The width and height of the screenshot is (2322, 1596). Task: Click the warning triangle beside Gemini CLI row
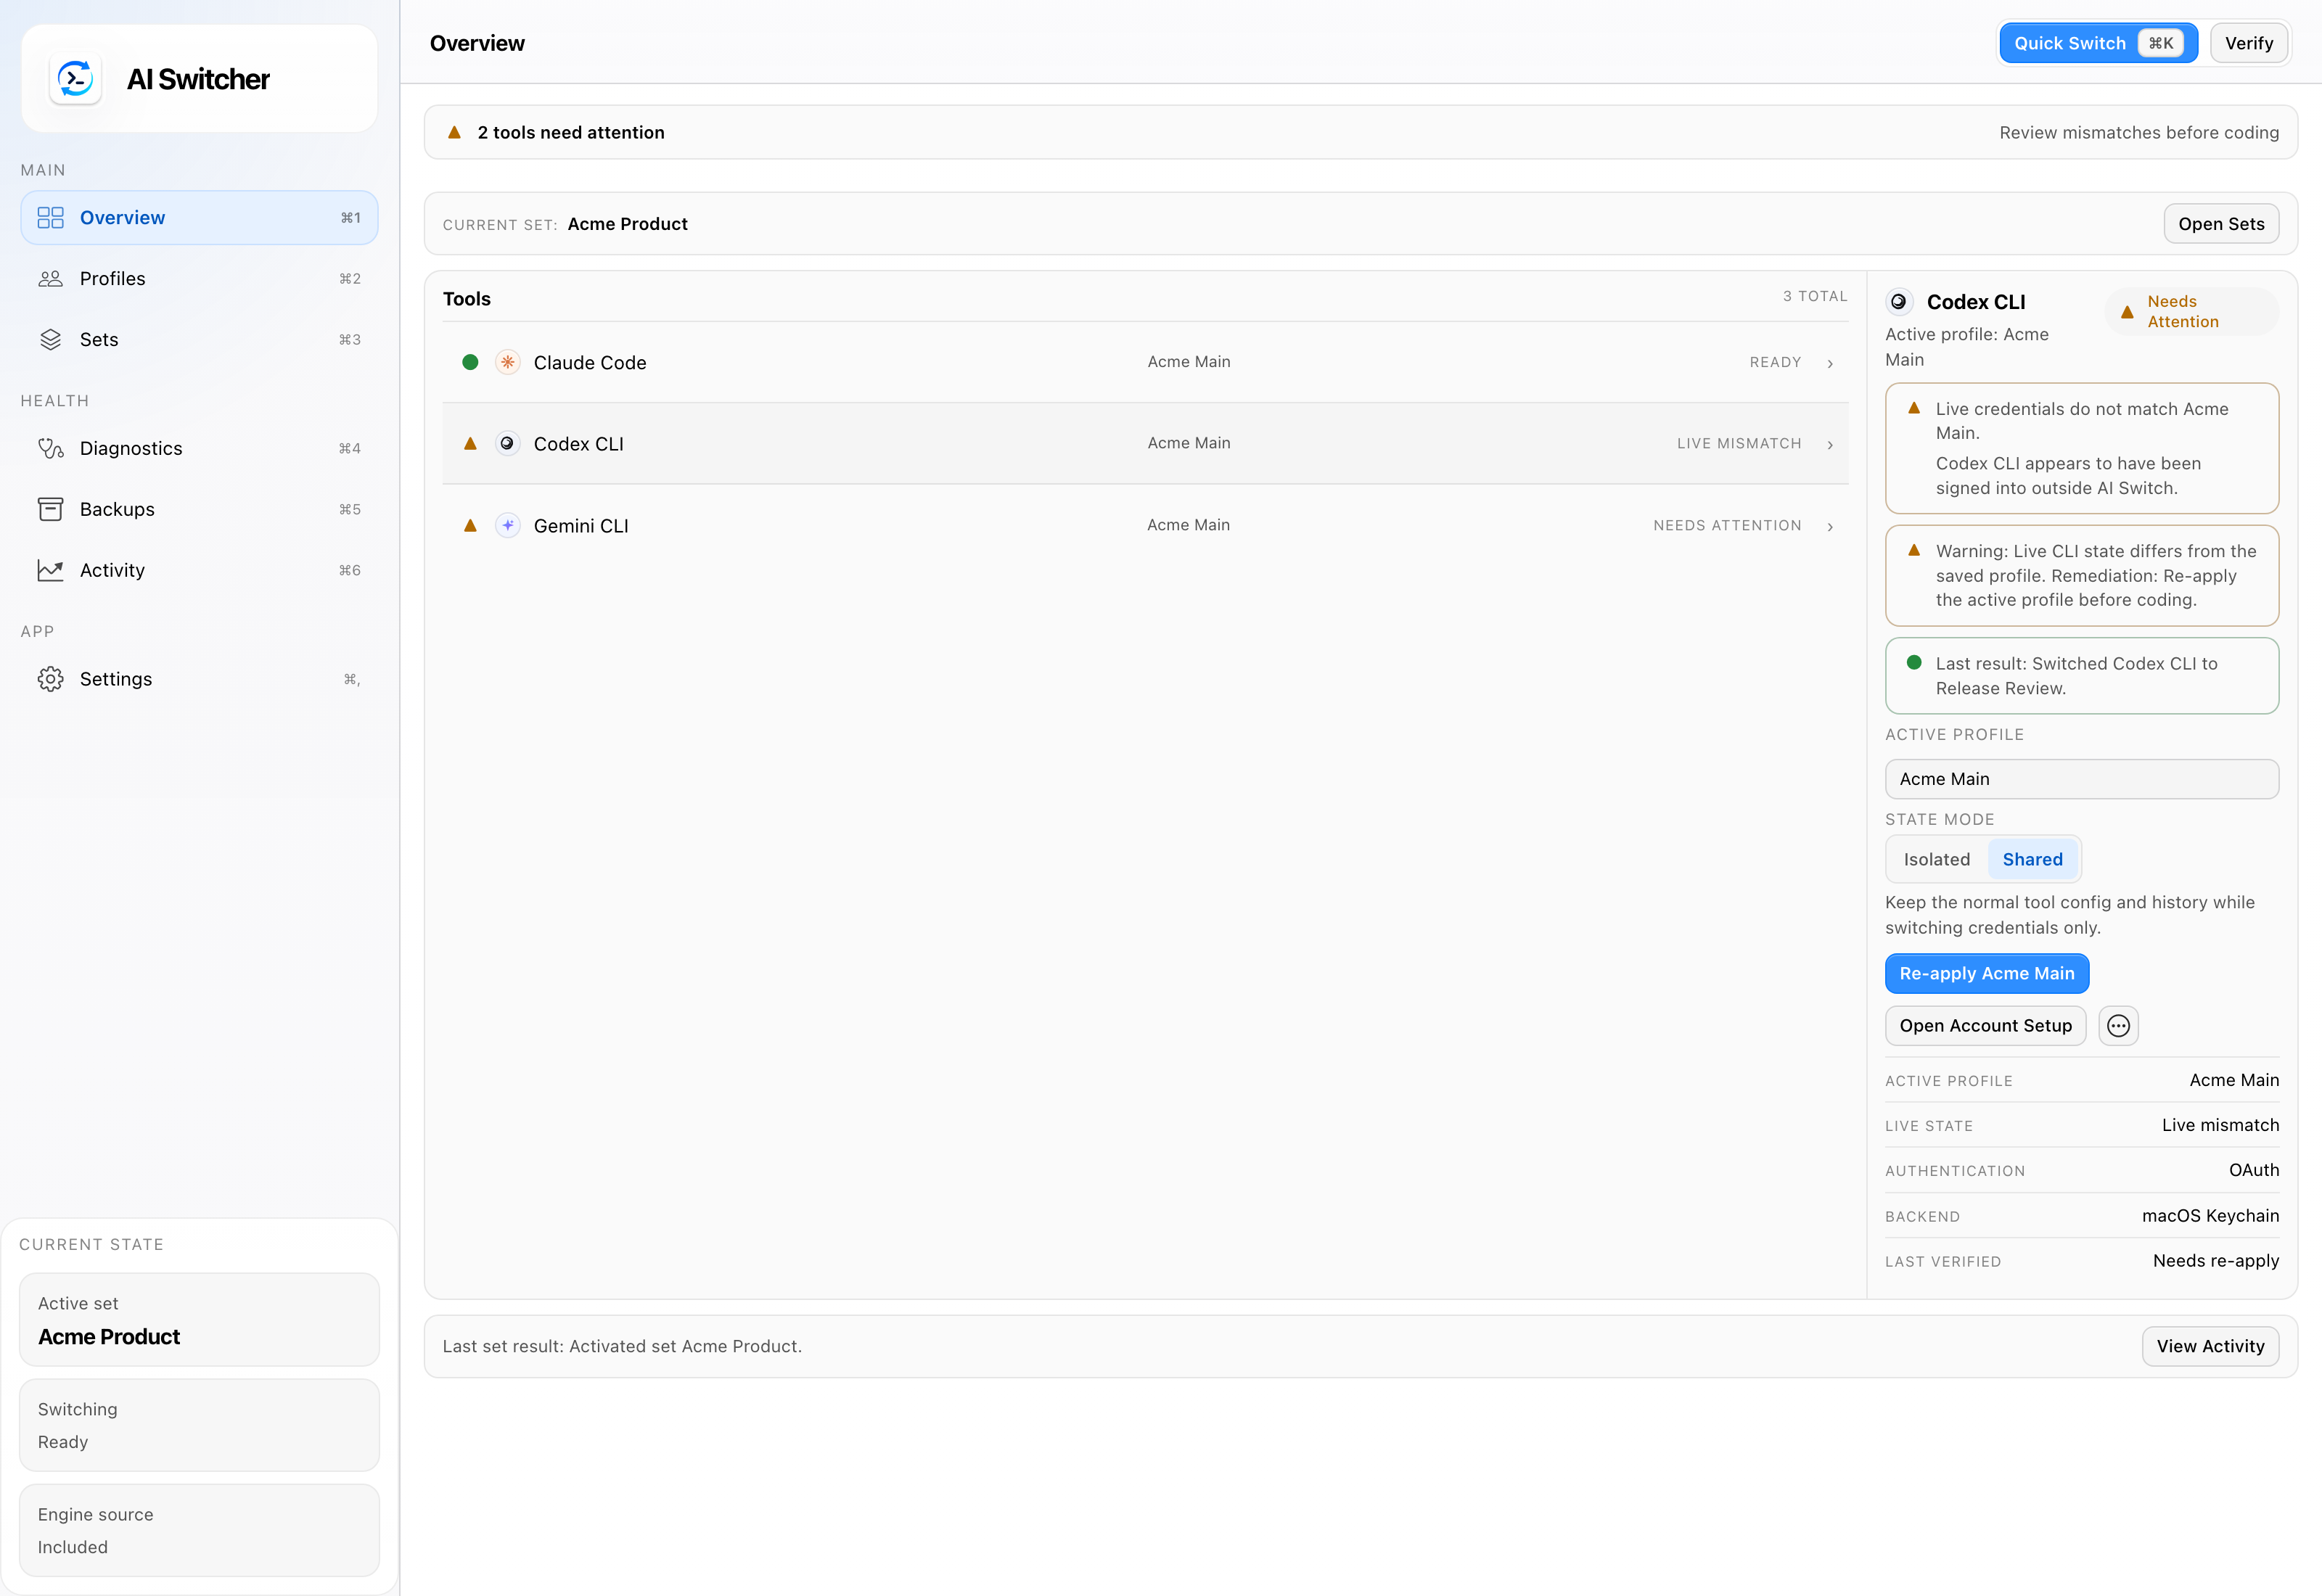point(470,525)
